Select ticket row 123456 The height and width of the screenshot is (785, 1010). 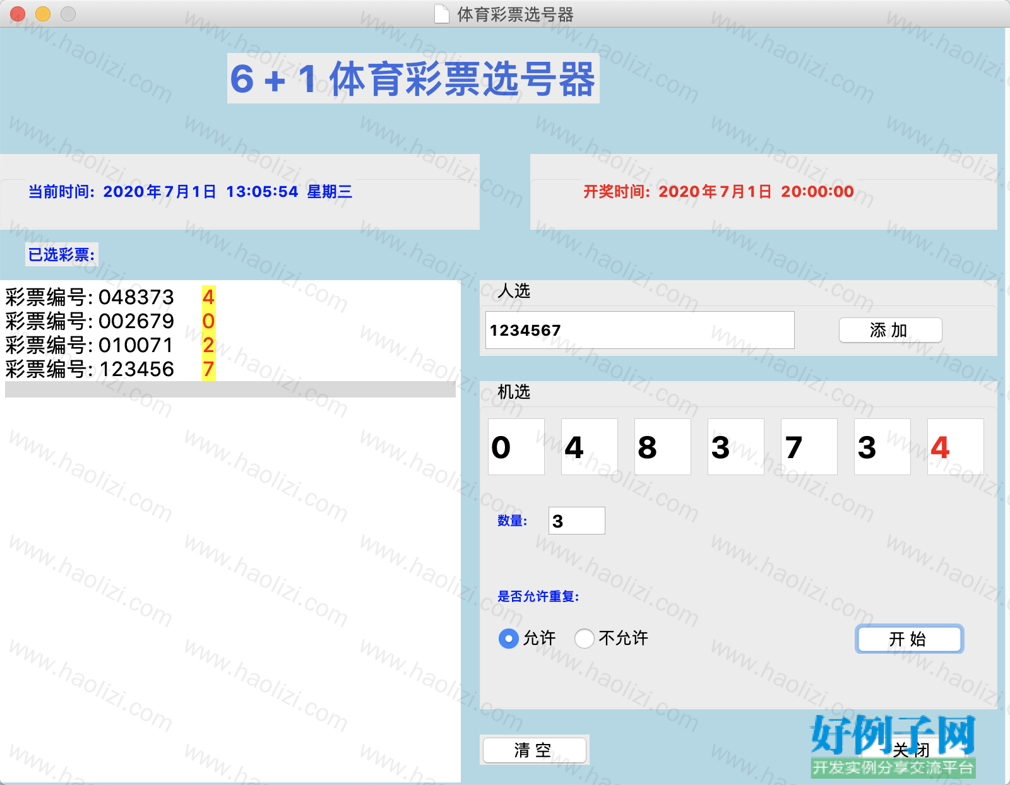point(230,369)
